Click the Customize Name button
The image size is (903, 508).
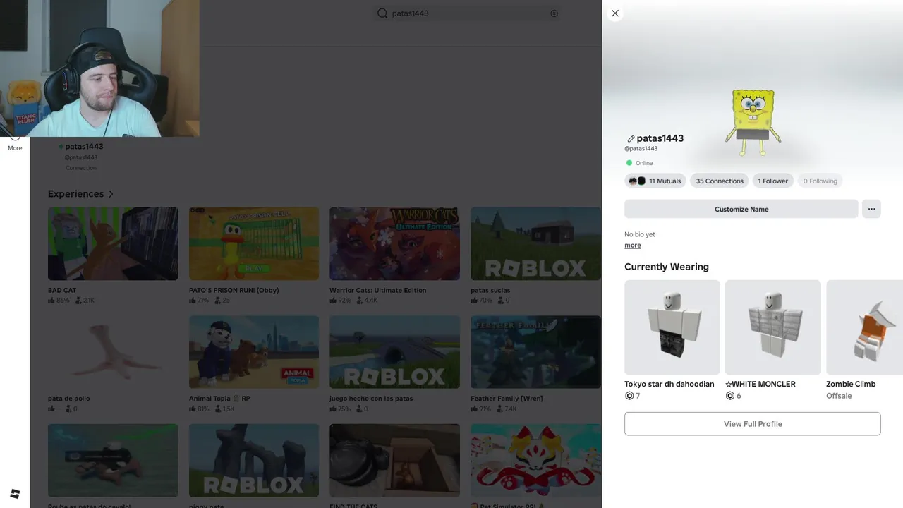tap(741, 209)
